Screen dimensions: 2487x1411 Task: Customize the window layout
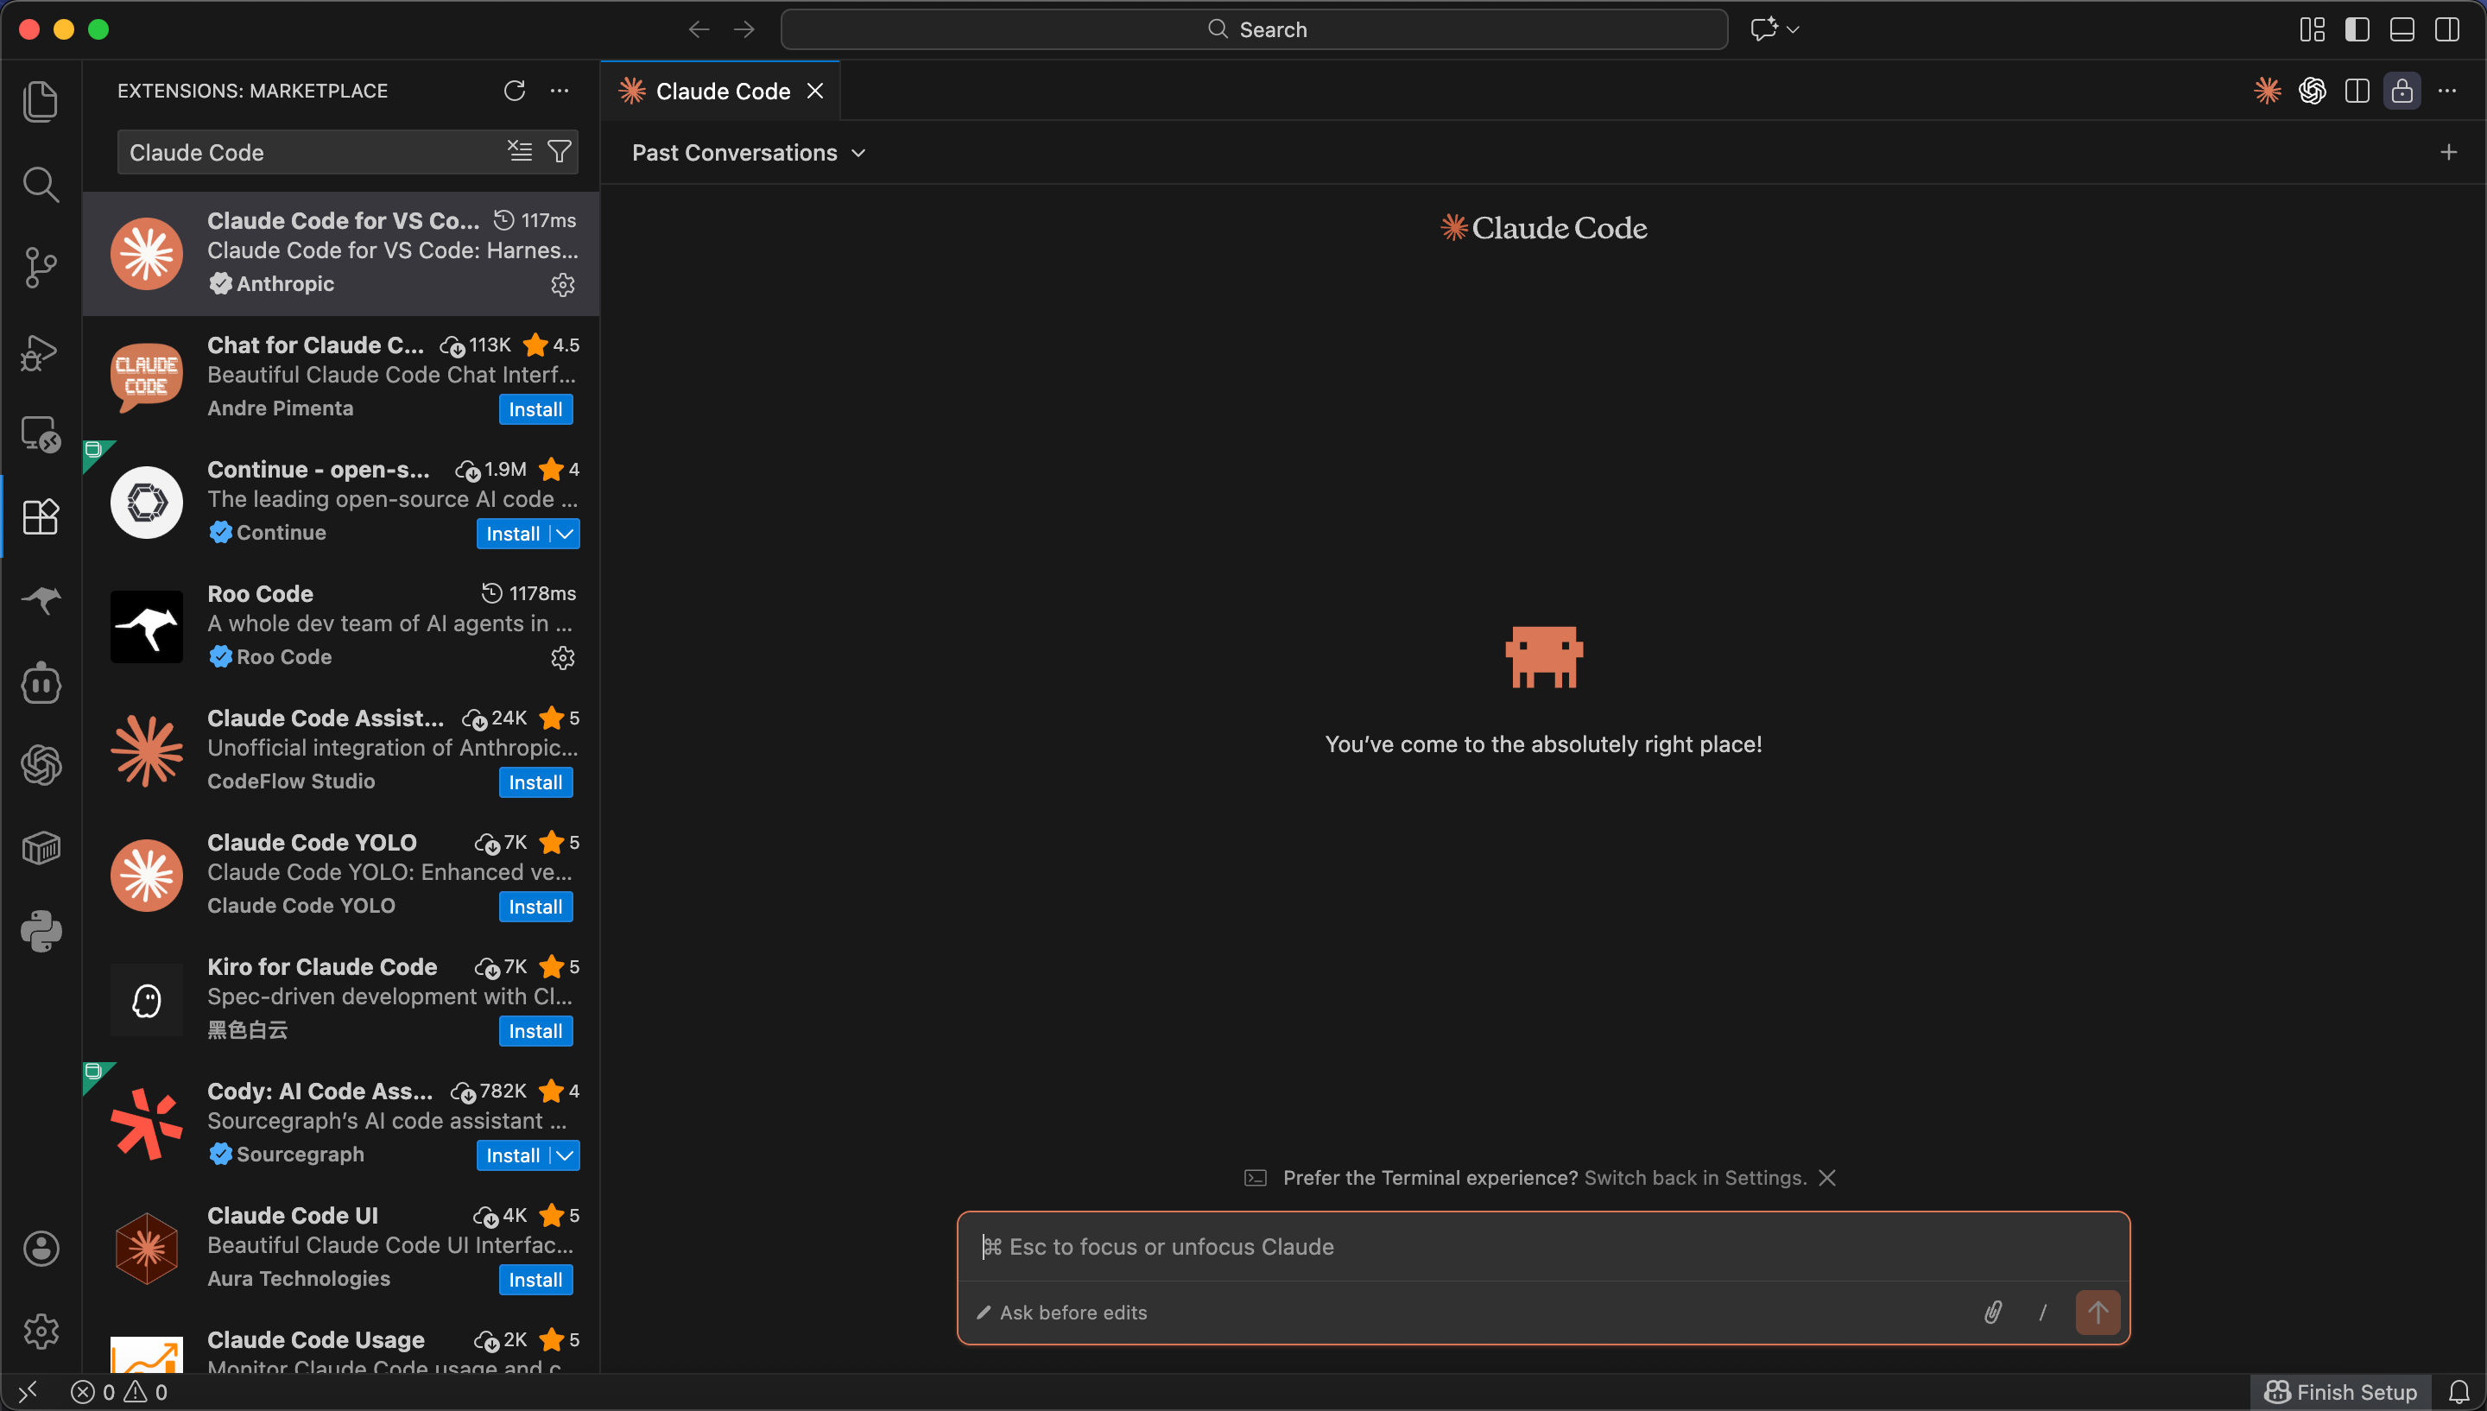click(x=2312, y=29)
